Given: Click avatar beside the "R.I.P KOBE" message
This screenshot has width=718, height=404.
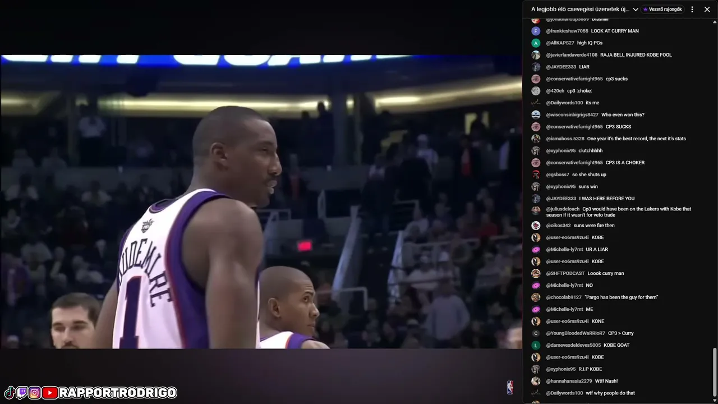Looking at the screenshot, I should (x=536, y=369).
